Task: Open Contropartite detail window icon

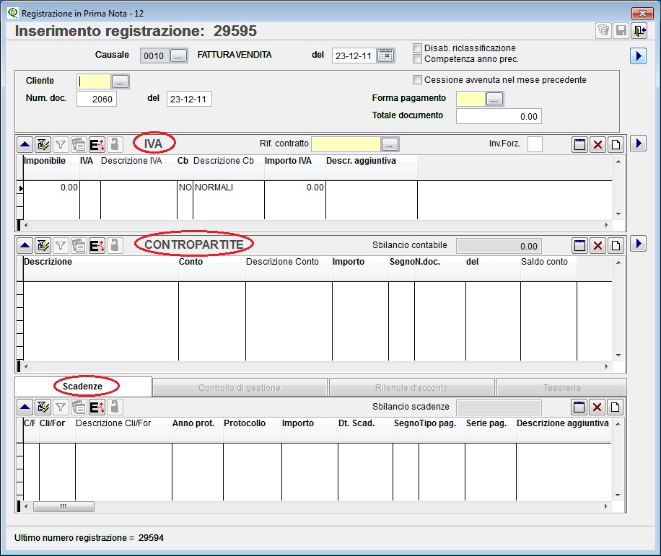Action: (579, 246)
